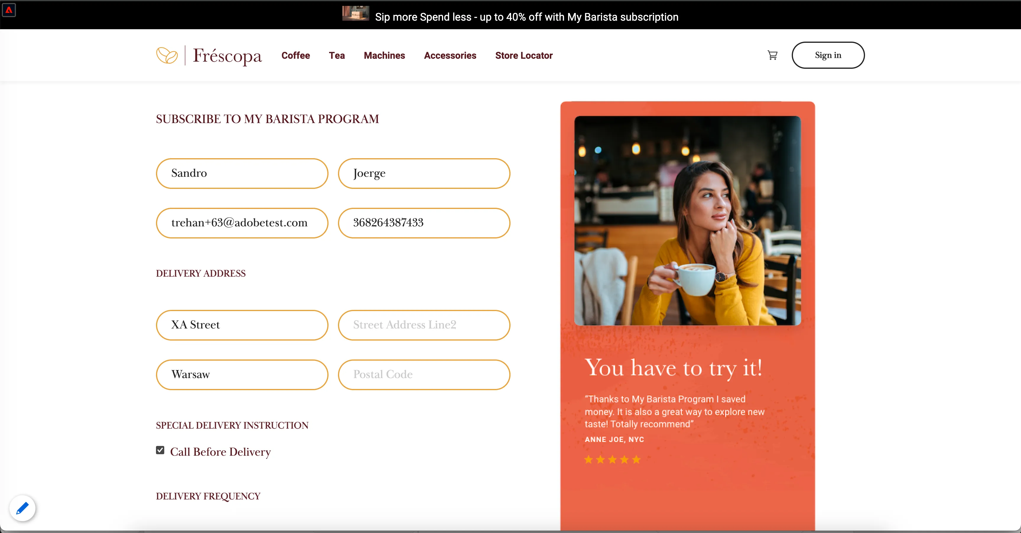Uncheck Call Before Delivery checkbox
The image size is (1021, 533).
tap(160, 450)
